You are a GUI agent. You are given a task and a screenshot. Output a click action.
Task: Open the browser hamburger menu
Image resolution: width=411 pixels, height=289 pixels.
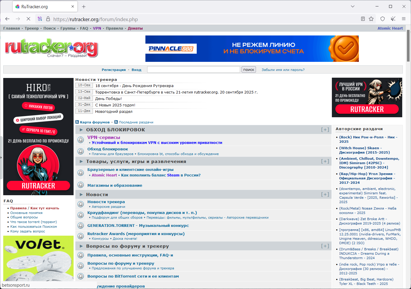click(404, 19)
